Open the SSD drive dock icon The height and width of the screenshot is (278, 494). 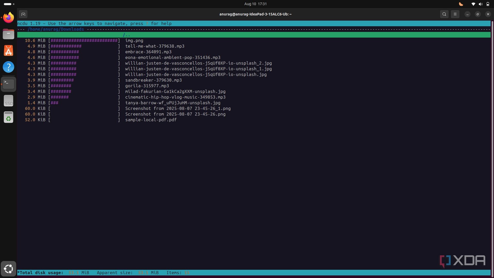(8, 101)
